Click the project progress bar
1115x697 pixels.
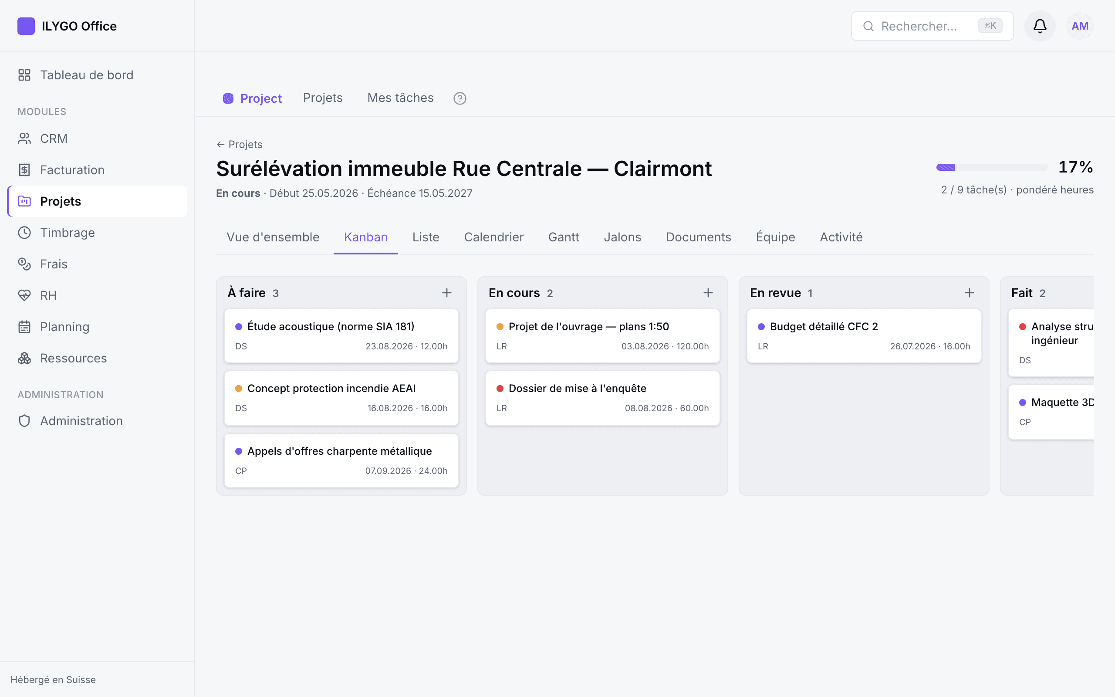(x=992, y=167)
